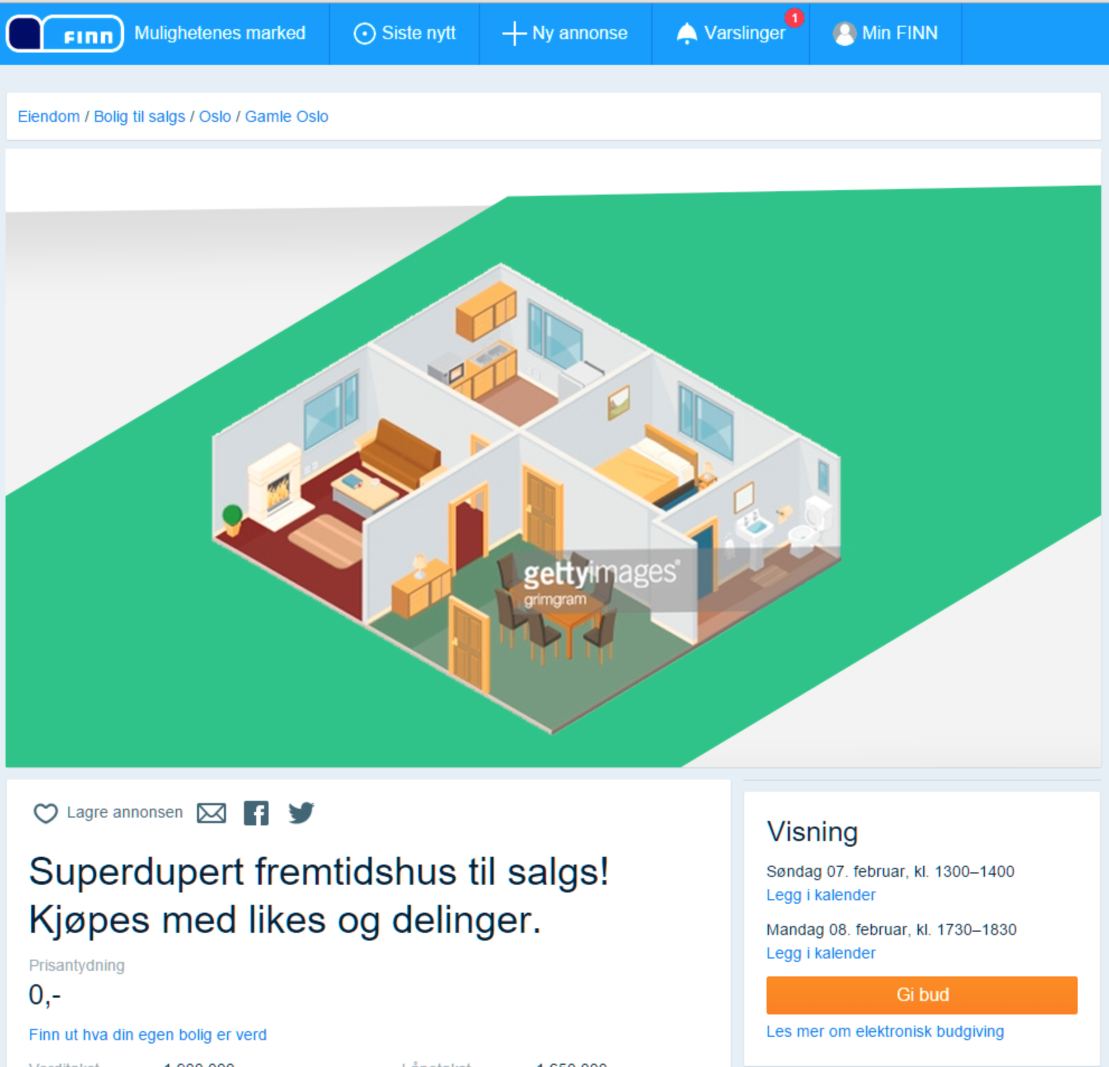The height and width of the screenshot is (1067, 1109).
Task: Go to Bolig til salgs breadcrumb
Action: (139, 116)
